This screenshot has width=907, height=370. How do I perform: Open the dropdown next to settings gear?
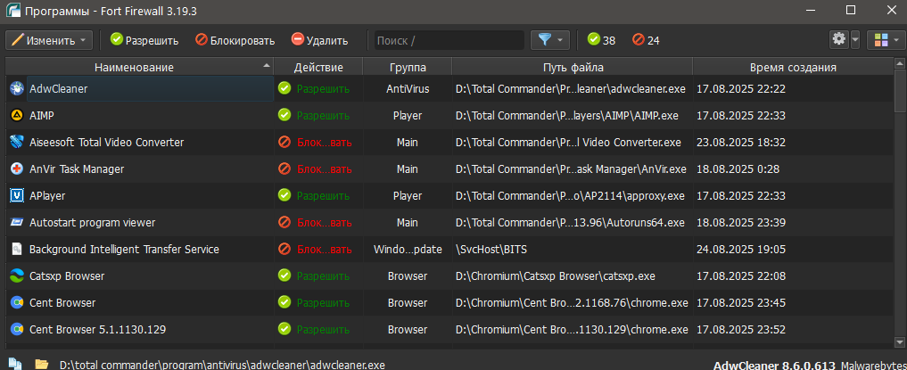(x=855, y=40)
